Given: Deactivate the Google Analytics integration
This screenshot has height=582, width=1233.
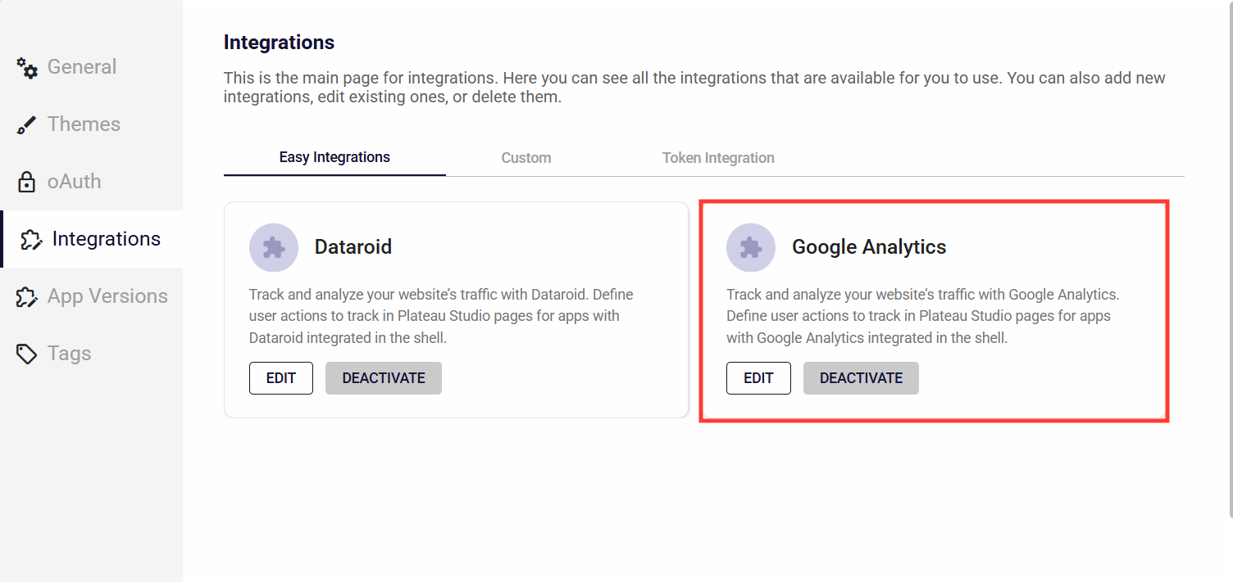Looking at the screenshot, I should [x=861, y=378].
